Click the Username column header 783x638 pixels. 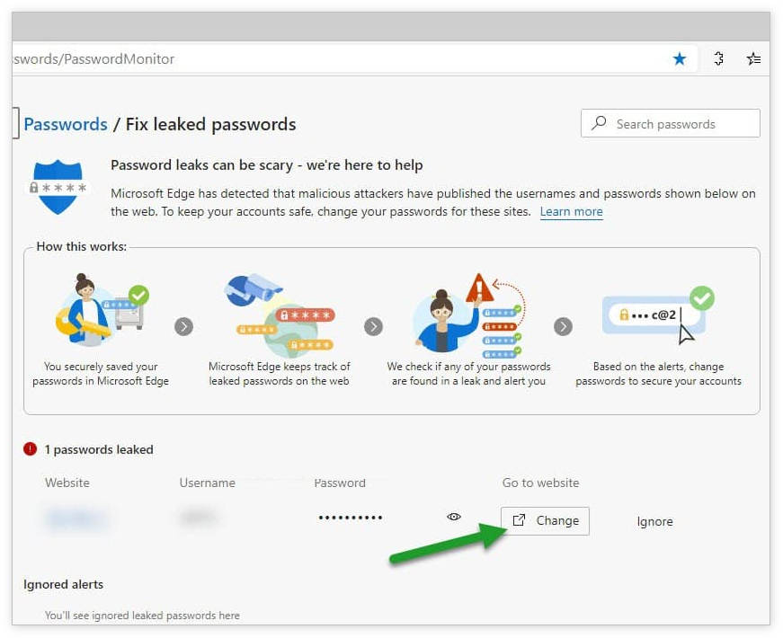point(207,483)
